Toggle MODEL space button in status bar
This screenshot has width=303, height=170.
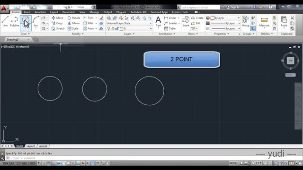click(233, 163)
